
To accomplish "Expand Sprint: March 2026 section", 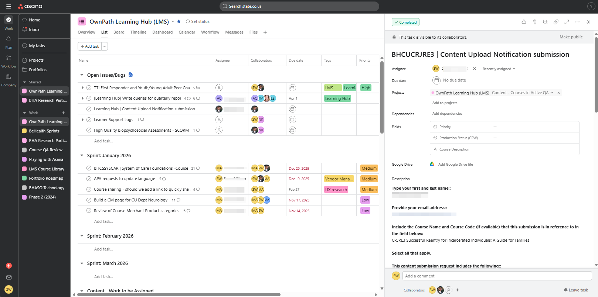I will coord(82,263).
